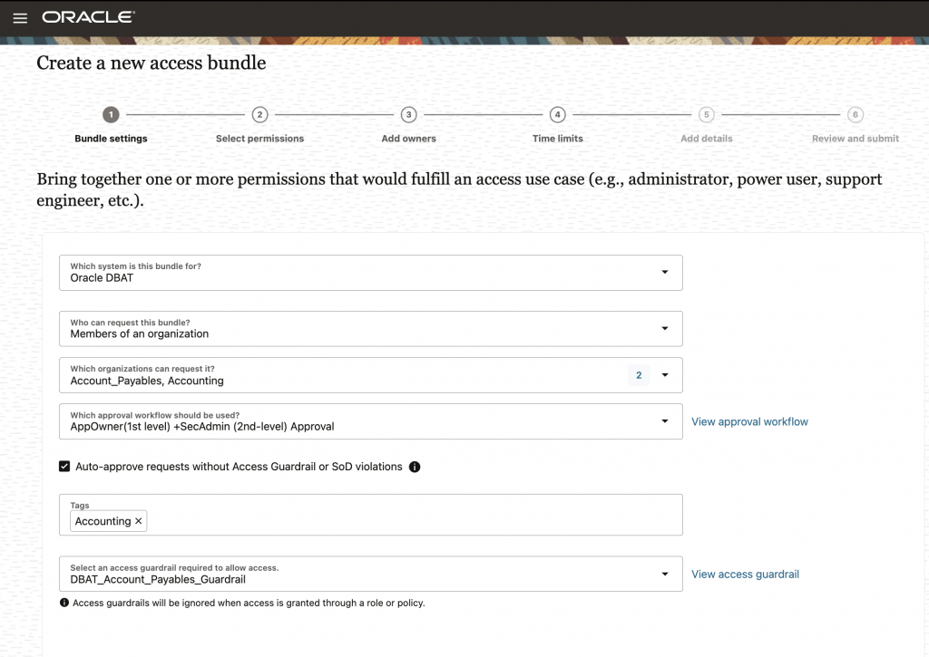
Task: Expand the access guardrail dropdown
Action: point(664,574)
